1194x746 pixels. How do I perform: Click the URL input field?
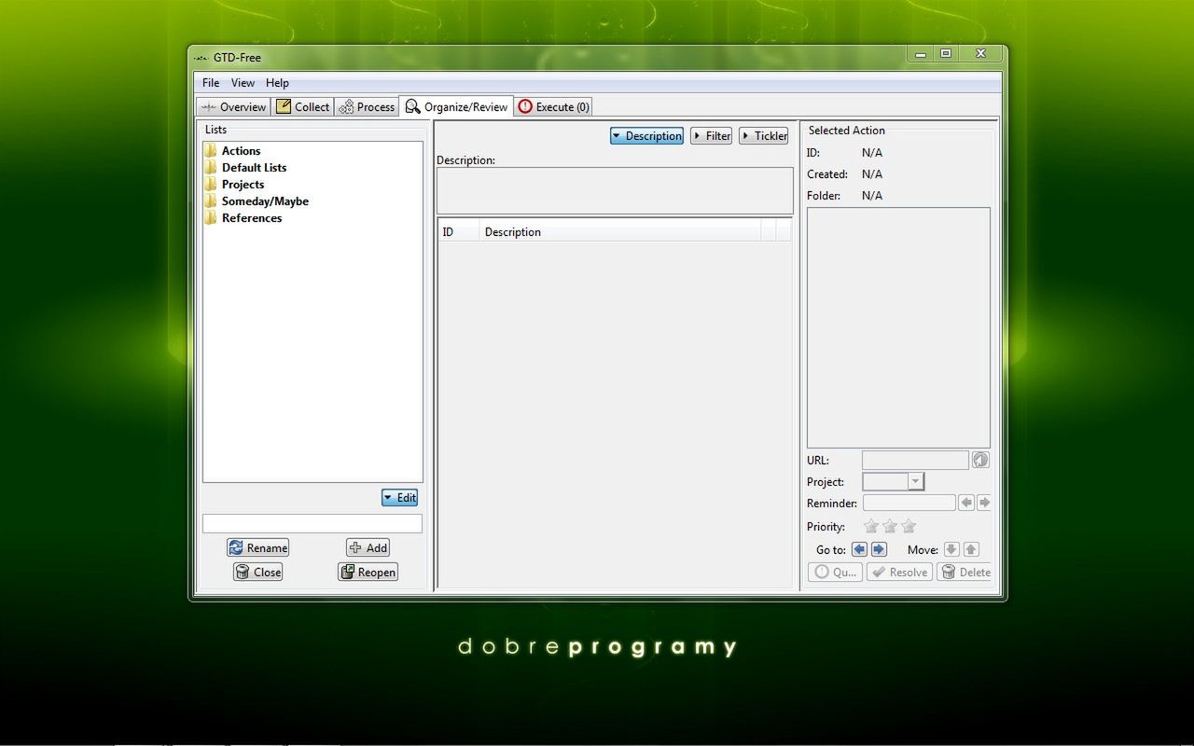point(915,460)
